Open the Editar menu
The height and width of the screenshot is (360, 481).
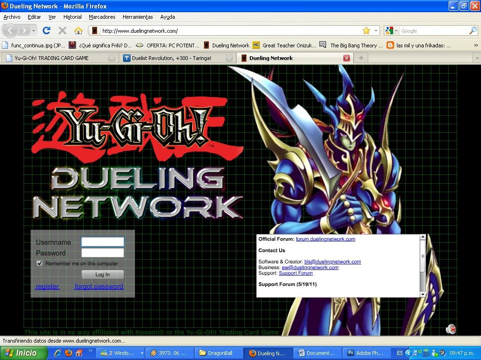34,17
